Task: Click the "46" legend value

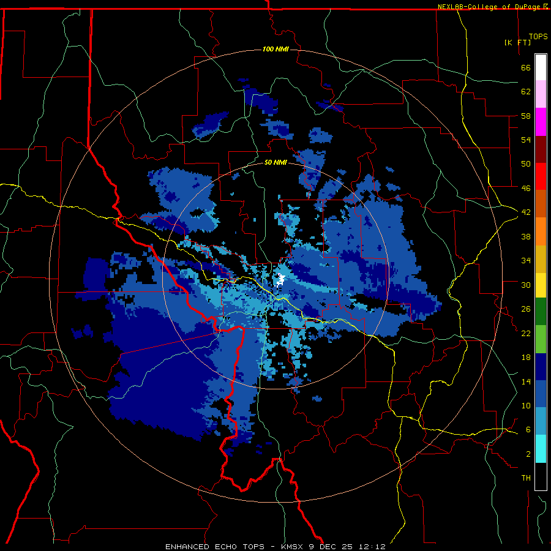Action: click(525, 189)
